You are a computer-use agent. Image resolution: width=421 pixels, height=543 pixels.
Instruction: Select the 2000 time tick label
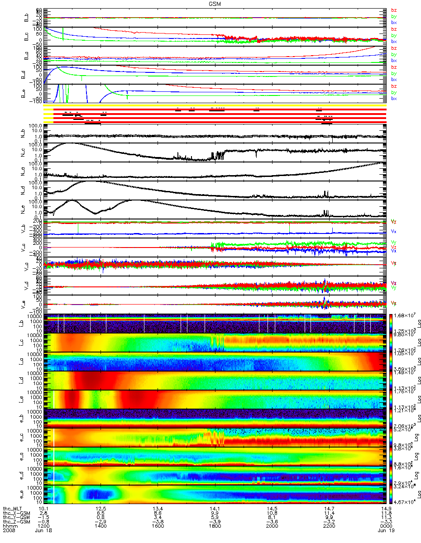[x=272, y=527]
